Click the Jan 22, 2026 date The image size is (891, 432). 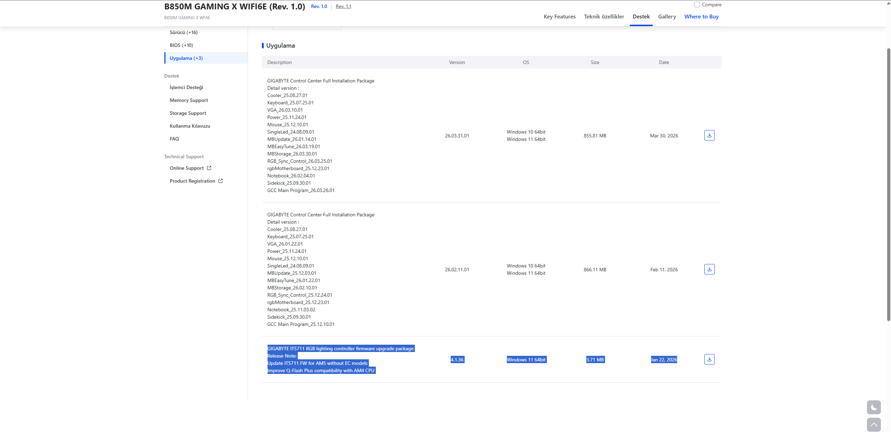664,360
